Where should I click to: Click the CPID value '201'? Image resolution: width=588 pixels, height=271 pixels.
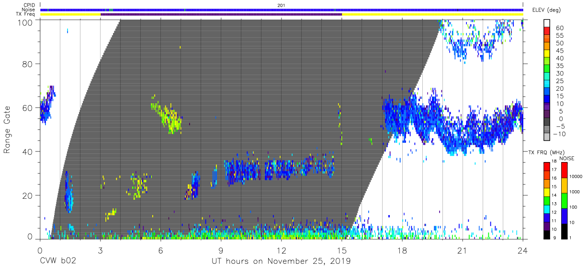[x=282, y=5]
